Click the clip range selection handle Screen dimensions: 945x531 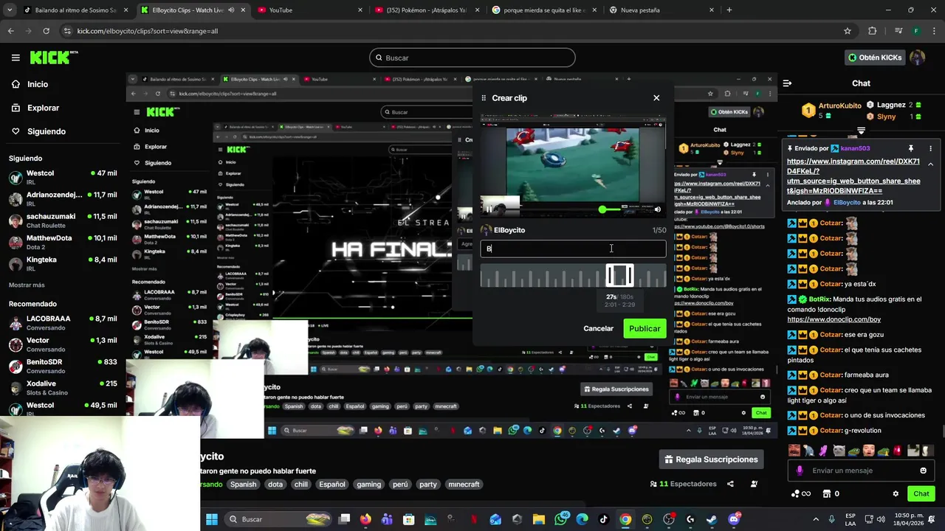[619, 276]
